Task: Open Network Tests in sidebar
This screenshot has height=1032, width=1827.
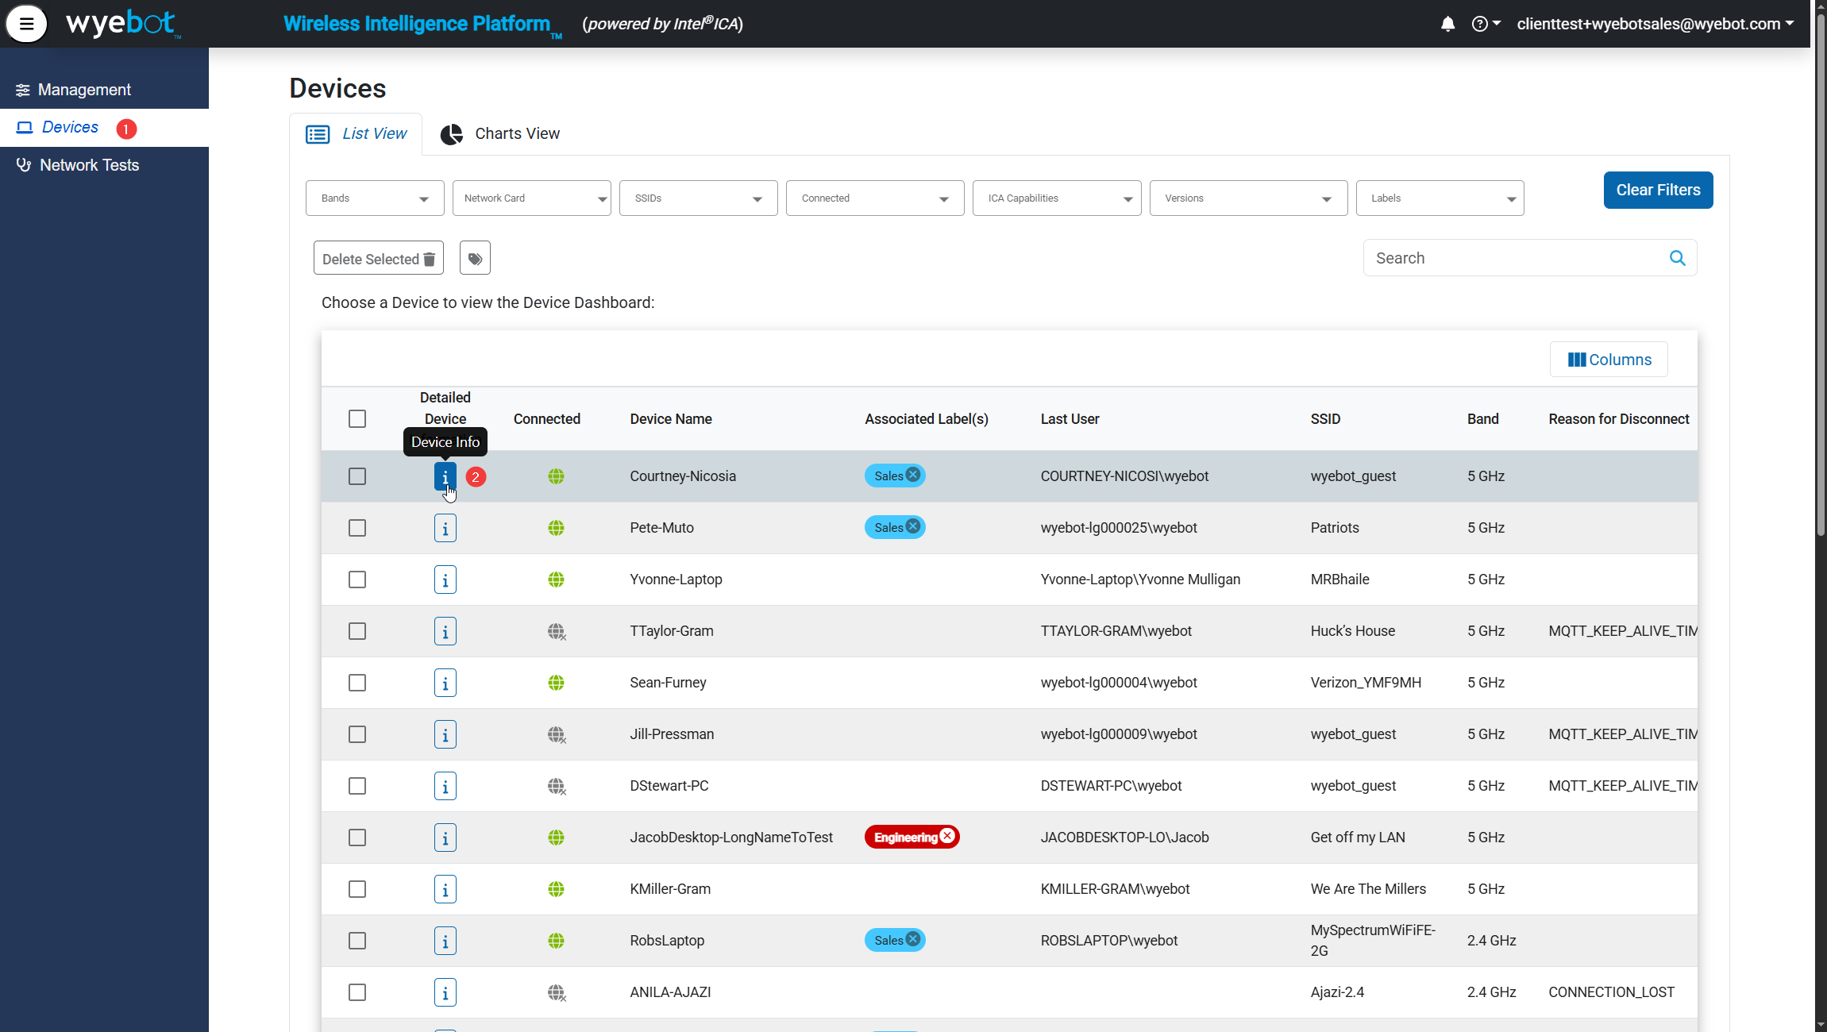Action: coord(89,165)
